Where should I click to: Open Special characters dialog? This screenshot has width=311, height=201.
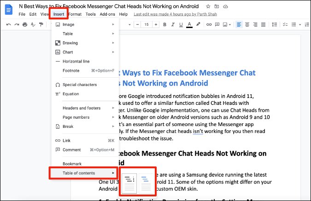85,85
